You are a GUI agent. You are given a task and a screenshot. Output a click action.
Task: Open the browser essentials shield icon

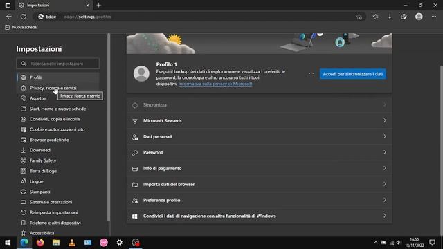404,17
